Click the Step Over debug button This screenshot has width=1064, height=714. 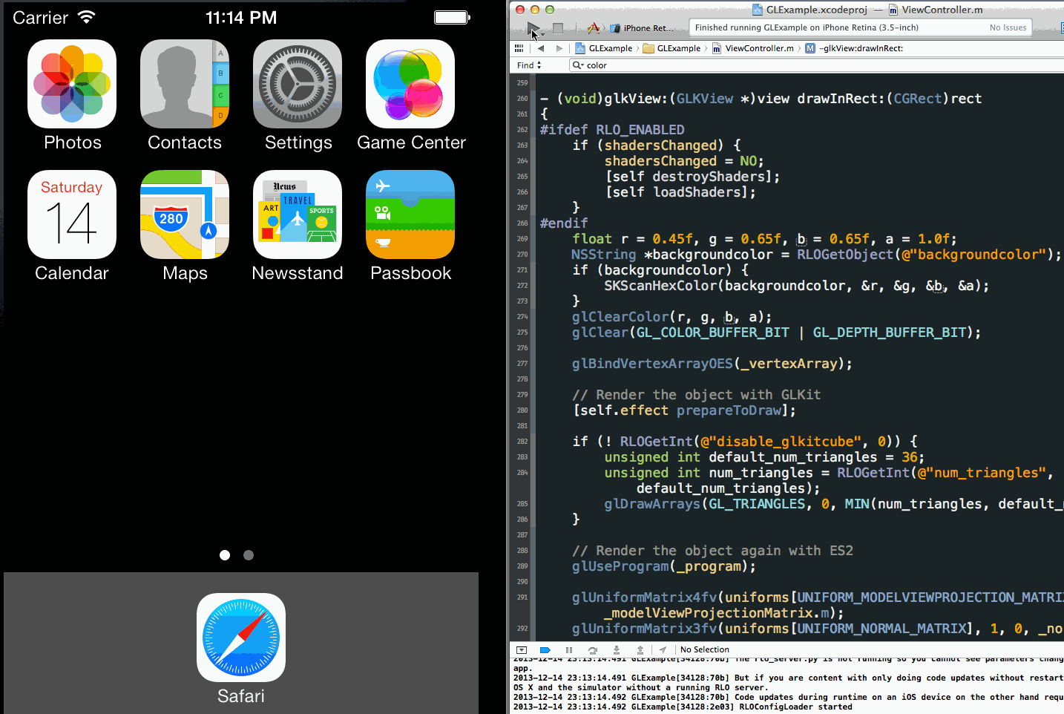point(593,649)
